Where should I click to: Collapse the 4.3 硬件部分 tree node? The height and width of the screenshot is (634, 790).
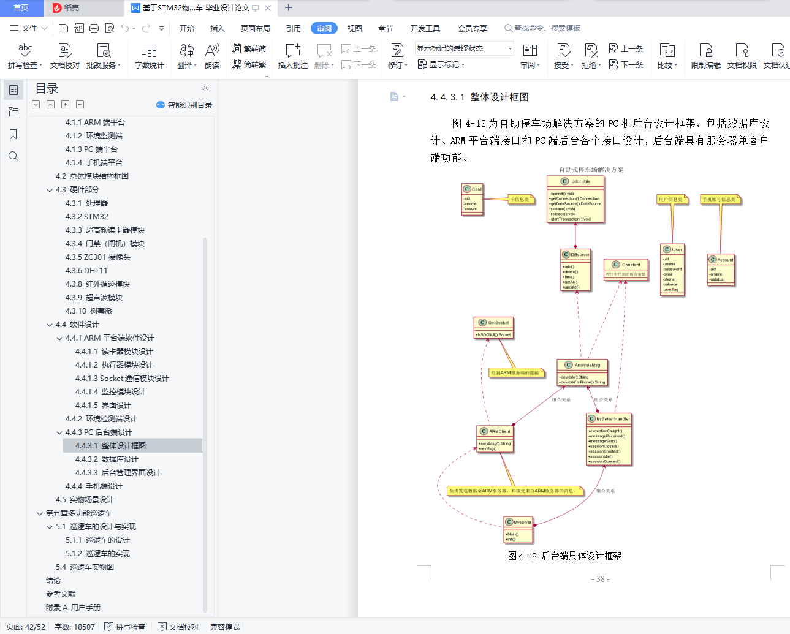pos(50,190)
